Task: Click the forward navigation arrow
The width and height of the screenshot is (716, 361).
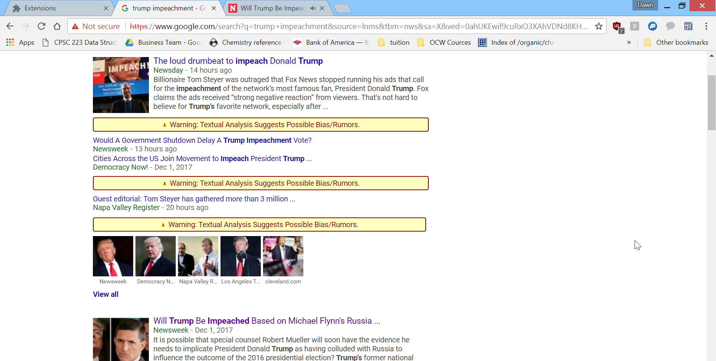Action: (26, 26)
